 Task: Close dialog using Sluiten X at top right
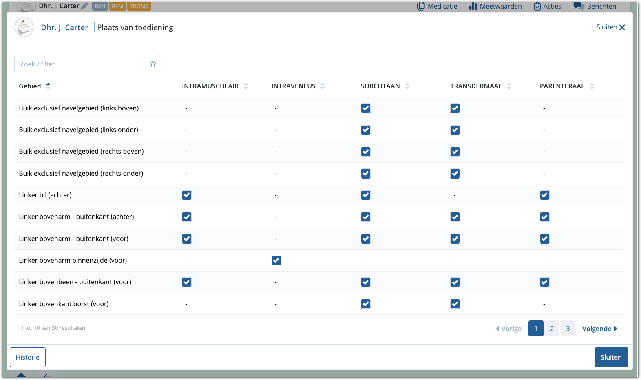coord(610,27)
